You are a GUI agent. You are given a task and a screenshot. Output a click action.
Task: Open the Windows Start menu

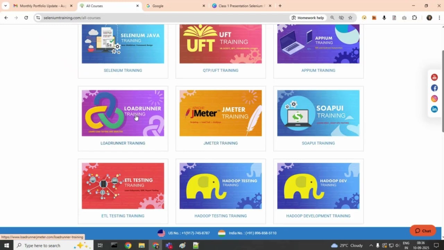point(7,245)
